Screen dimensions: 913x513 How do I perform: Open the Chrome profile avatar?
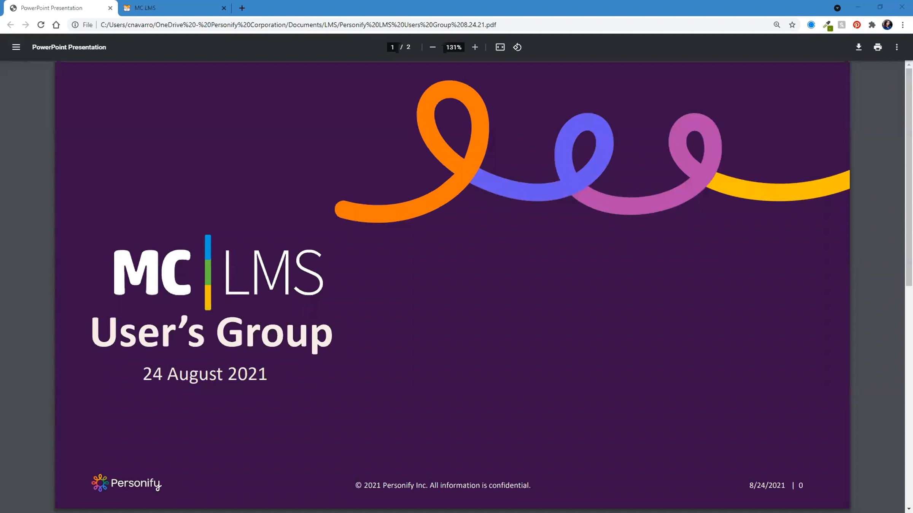(887, 25)
